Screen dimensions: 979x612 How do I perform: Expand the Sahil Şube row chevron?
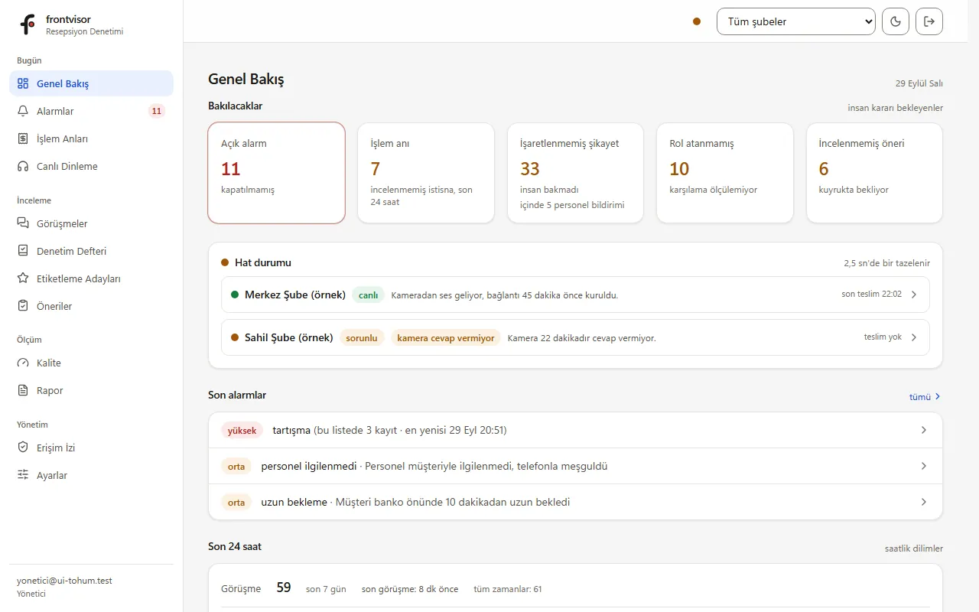tap(914, 337)
